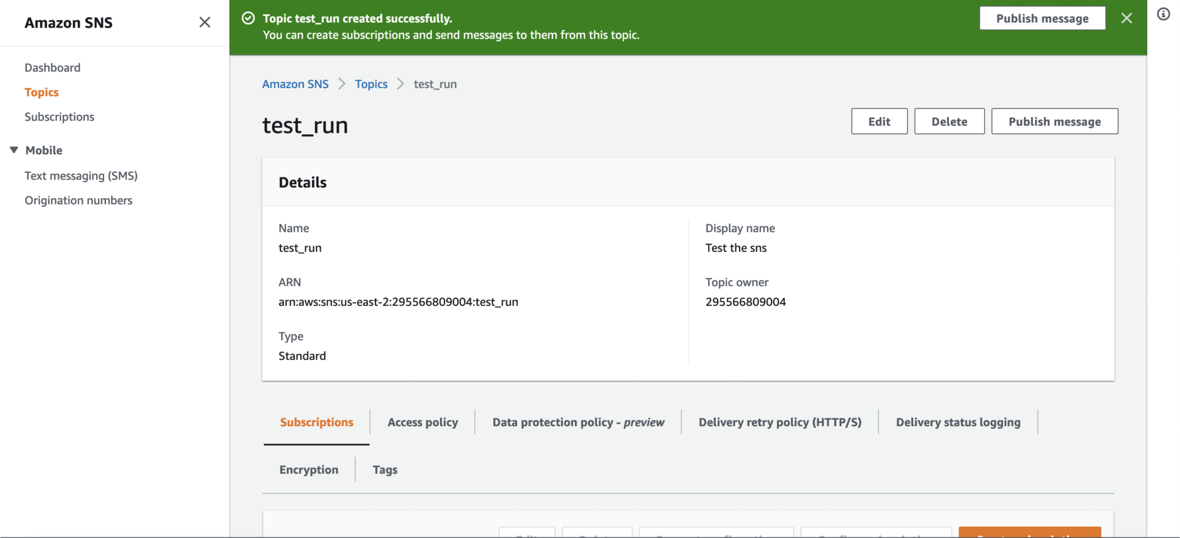Open Amazon SNS from the breadcrumb trail
The image size is (1180, 538).
[x=295, y=84]
